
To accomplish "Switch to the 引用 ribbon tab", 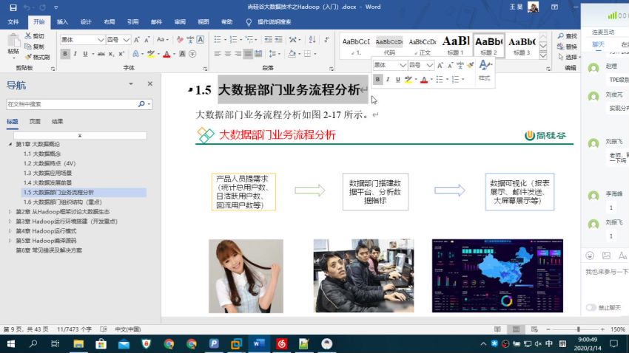I will 132,22.
